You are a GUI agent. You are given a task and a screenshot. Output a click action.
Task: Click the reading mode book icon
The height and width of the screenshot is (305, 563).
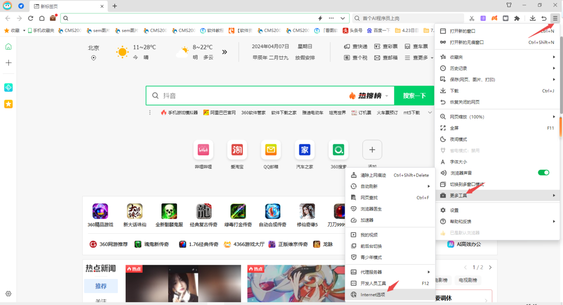point(505,18)
